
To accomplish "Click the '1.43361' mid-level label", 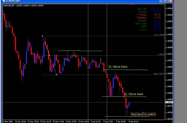I will tap(161, 54).
